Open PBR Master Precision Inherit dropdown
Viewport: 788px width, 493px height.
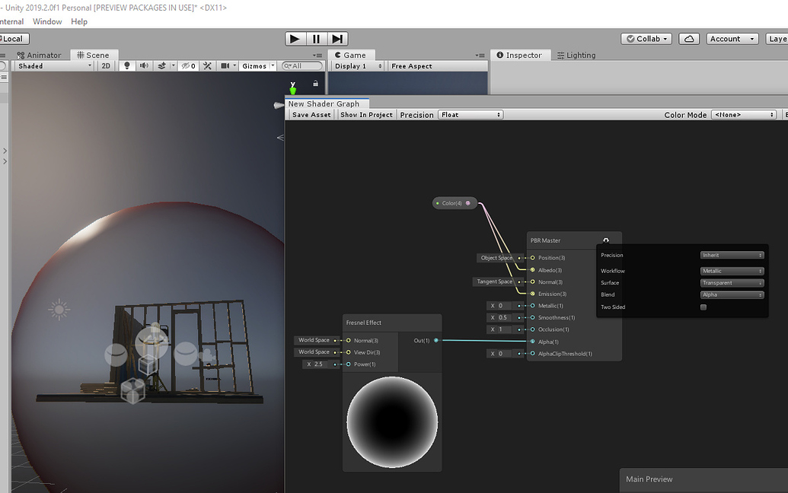tap(732, 255)
